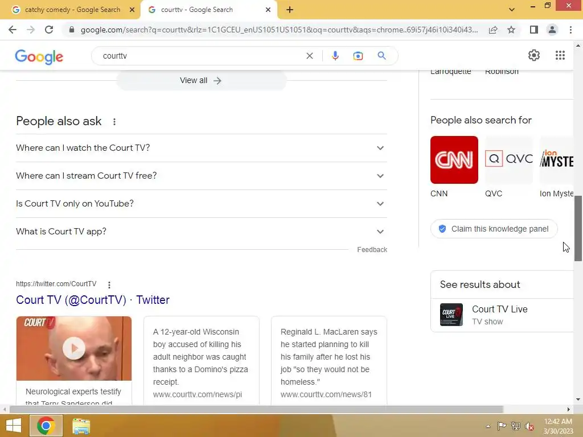The height and width of the screenshot is (437, 583).
Task: Click Claim this knowledge panel
Action: (x=494, y=229)
